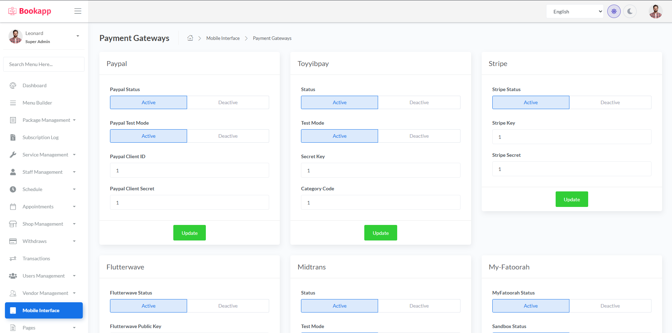Viewport: 672px width, 333px height.
Task: Open settings via the gear icon
Action: coord(614,11)
